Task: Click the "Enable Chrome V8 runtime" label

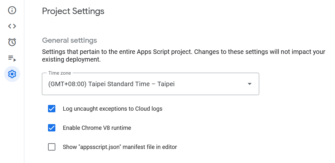Action: [97, 128]
